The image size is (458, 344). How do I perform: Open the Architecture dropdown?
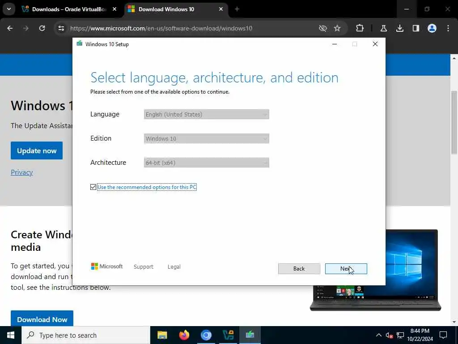click(x=207, y=163)
